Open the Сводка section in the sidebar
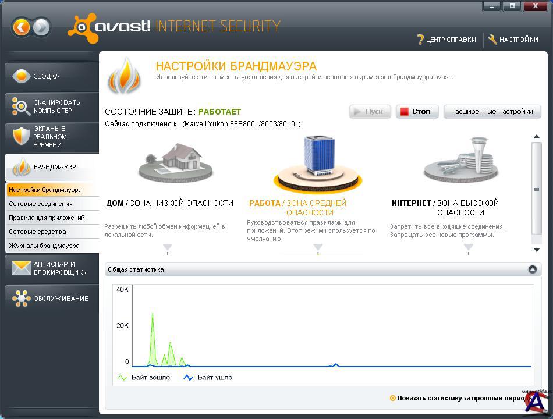 (x=51, y=76)
